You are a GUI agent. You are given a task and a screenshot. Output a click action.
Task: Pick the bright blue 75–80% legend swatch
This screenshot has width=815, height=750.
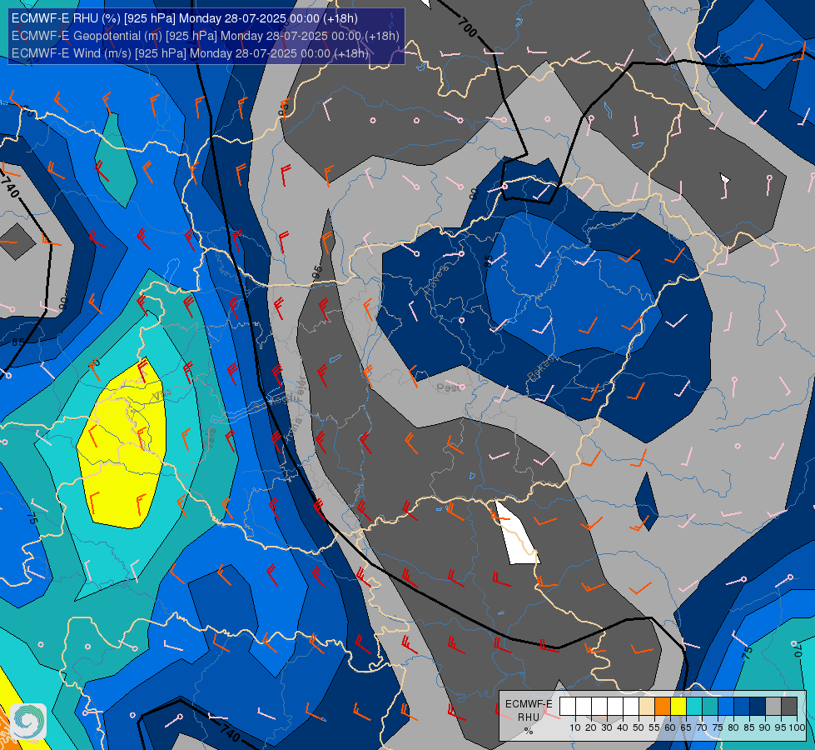coord(726,707)
